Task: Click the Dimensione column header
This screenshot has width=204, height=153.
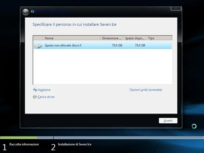Action: point(112,38)
